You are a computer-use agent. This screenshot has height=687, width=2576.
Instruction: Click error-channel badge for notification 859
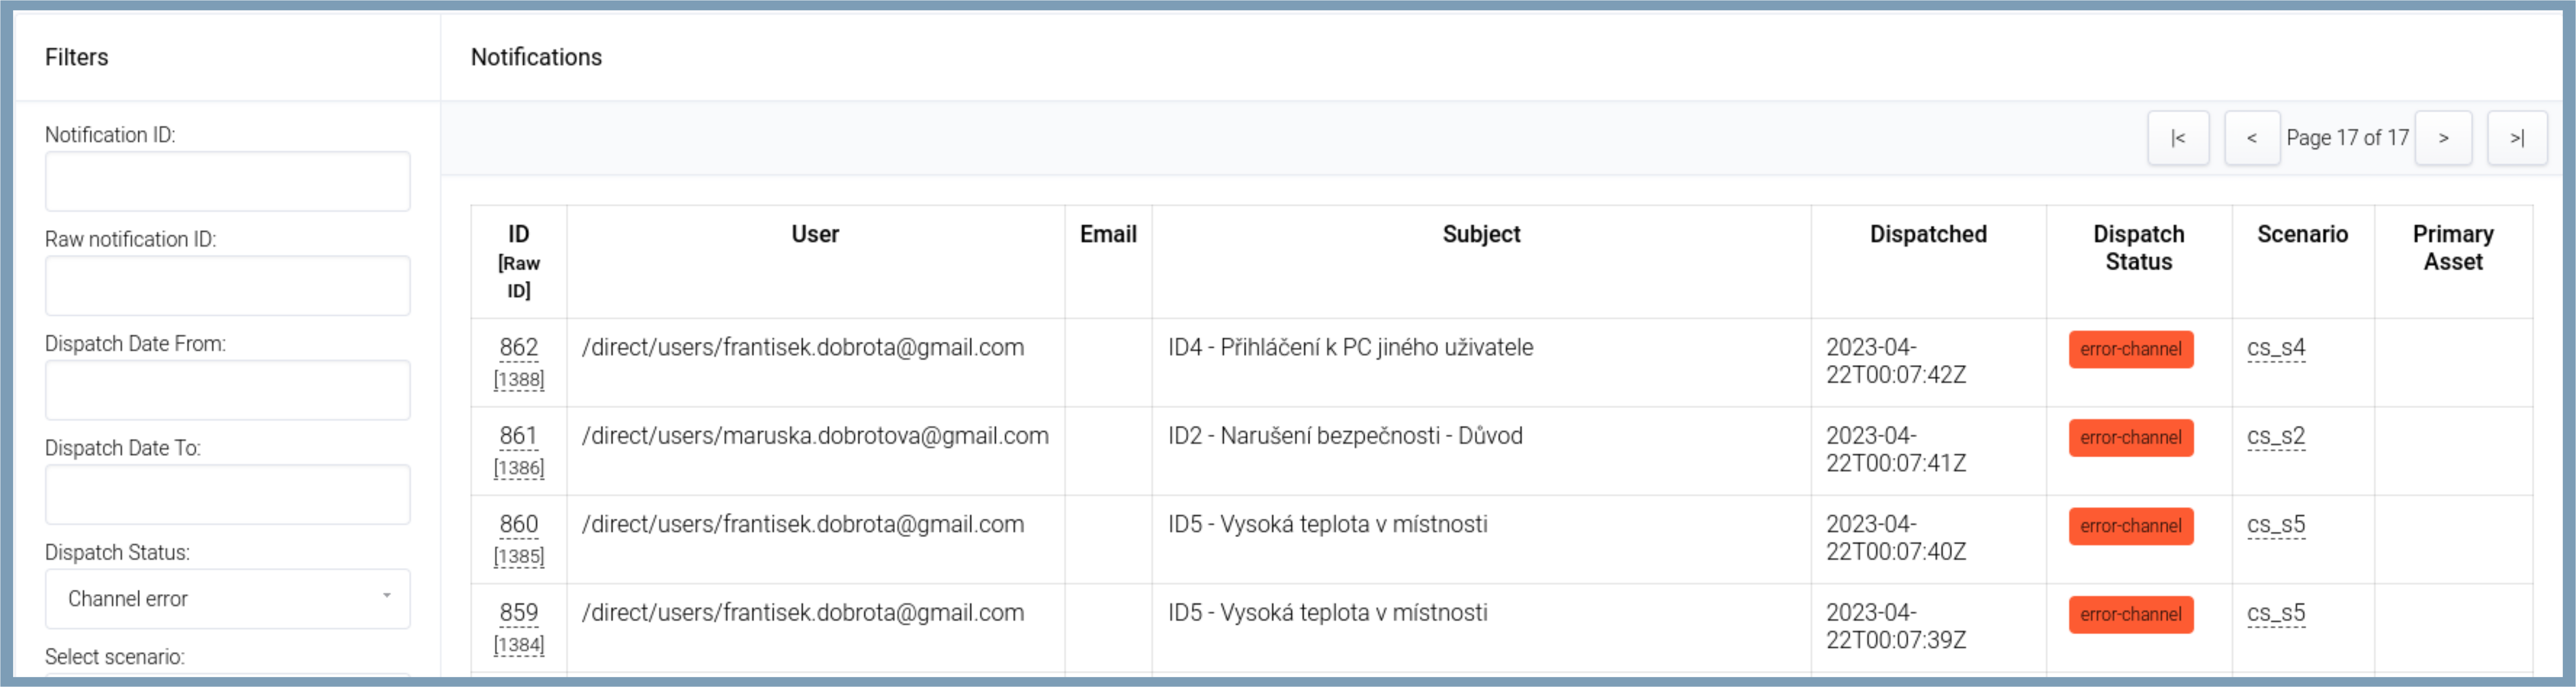(x=2130, y=614)
